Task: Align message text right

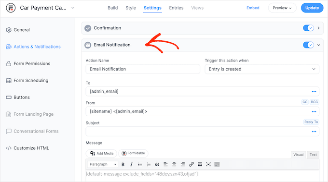Action: [x=183, y=165]
